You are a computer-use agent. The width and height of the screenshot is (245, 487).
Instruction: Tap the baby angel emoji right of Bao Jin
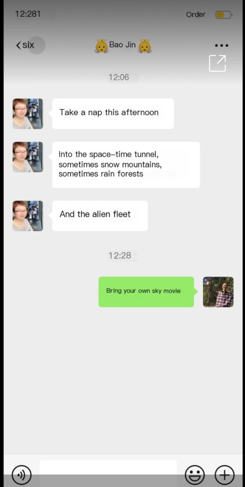pyautogui.click(x=144, y=46)
